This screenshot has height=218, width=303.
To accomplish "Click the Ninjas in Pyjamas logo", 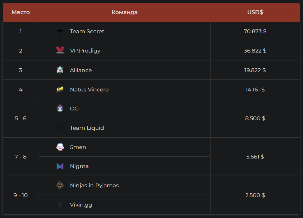I will [x=60, y=185].
